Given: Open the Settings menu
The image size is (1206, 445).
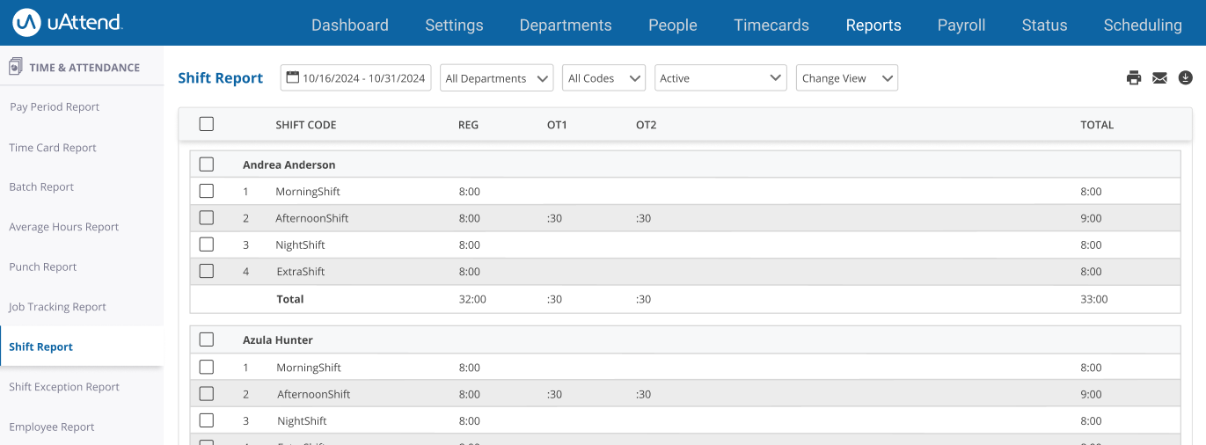Looking at the screenshot, I should (454, 25).
